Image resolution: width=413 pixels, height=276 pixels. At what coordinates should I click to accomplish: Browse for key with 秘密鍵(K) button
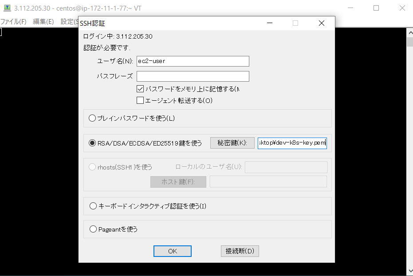tap(232, 143)
